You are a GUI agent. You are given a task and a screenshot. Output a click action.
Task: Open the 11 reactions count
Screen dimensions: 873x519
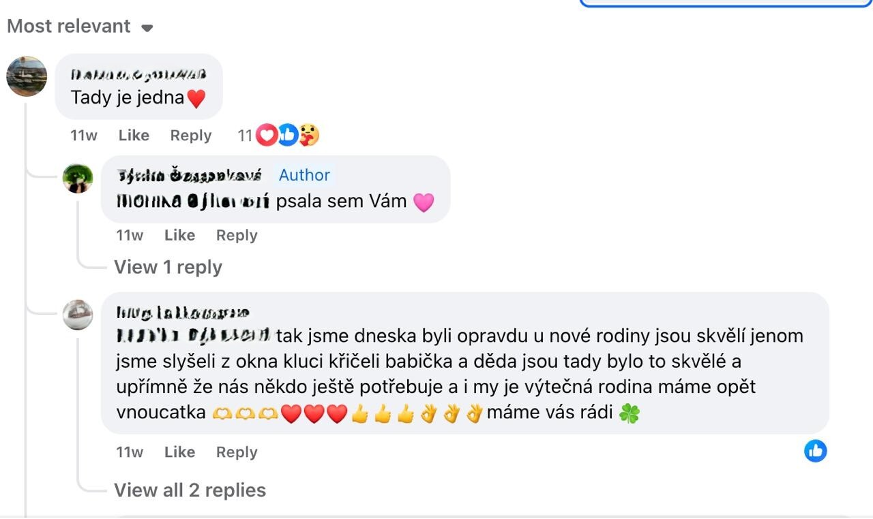point(245,136)
